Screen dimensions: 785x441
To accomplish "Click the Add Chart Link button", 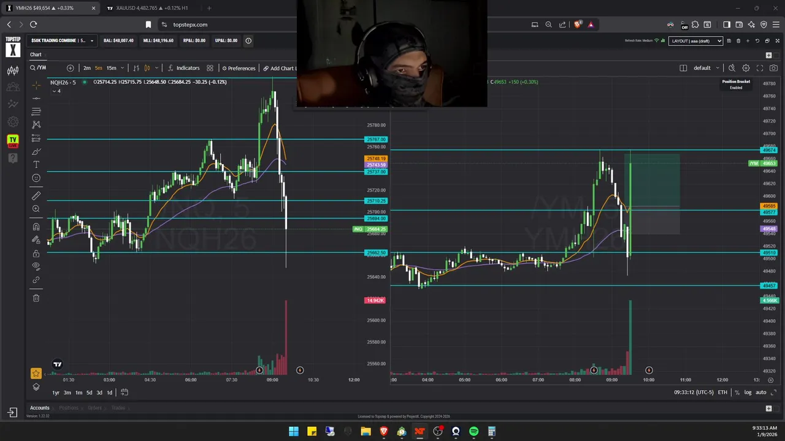I will pyautogui.click(x=280, y=68).
